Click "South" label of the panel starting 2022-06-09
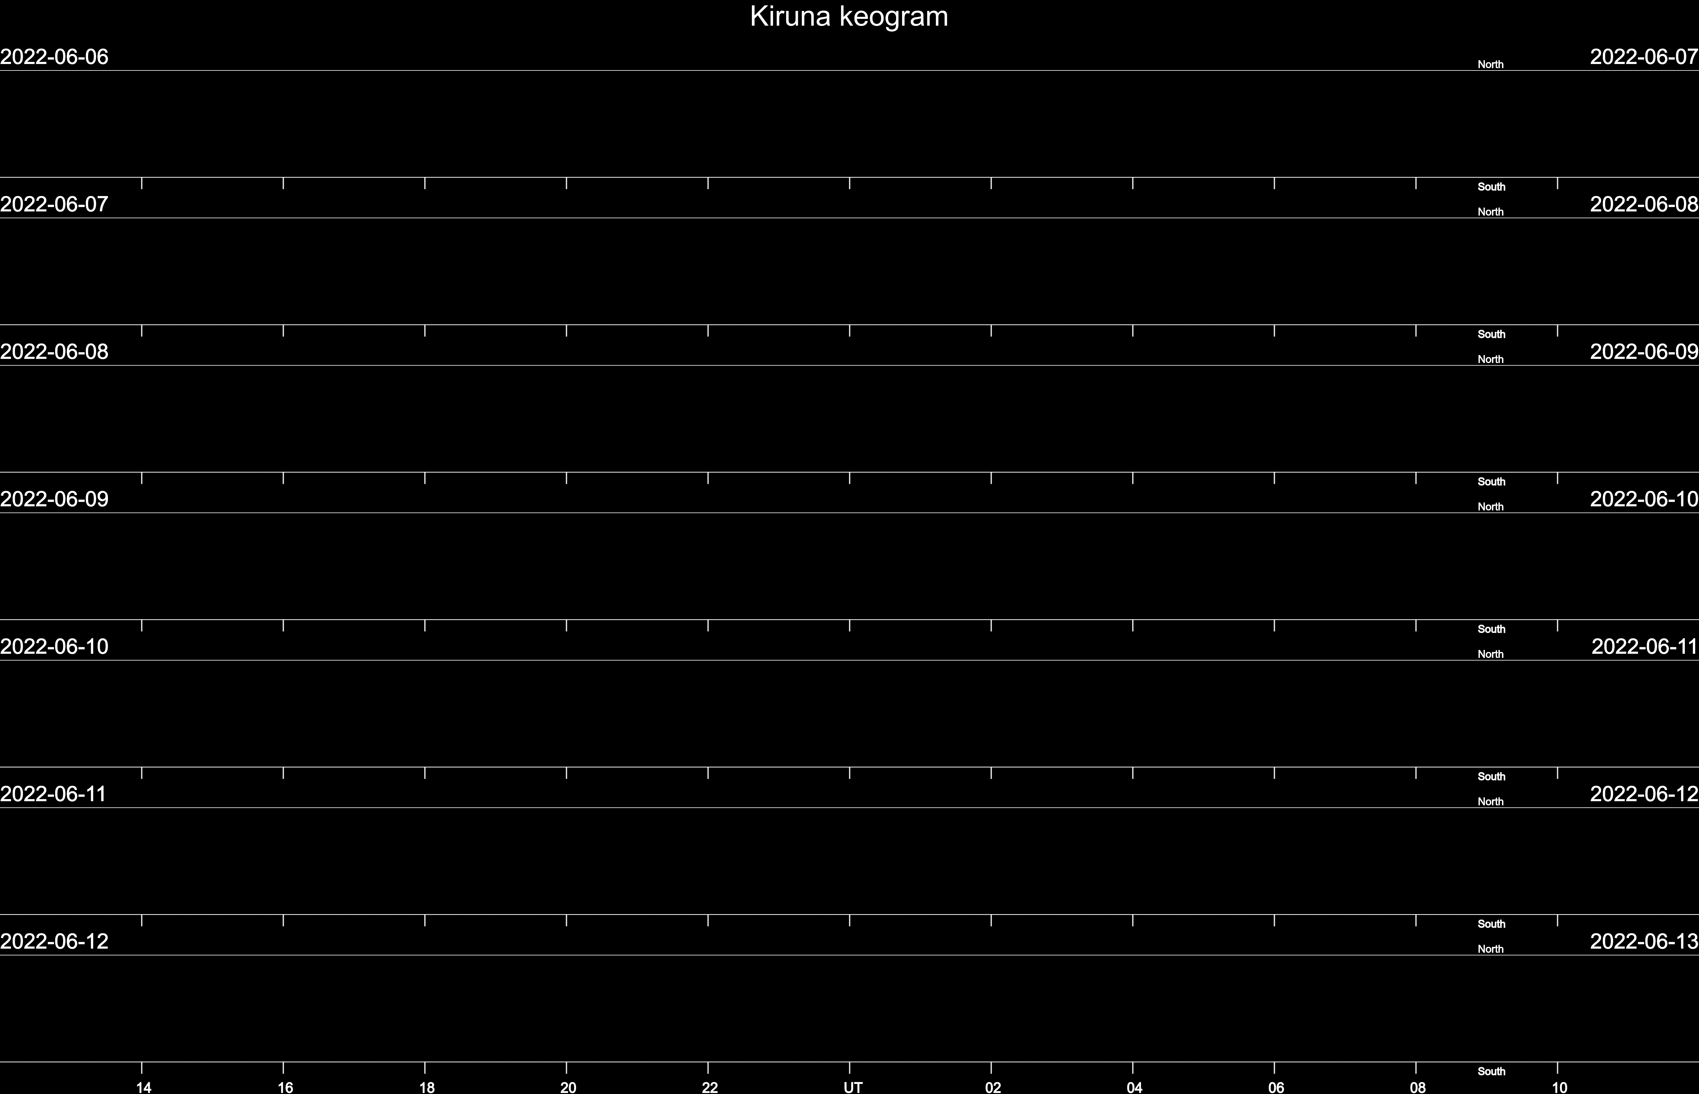This screenshot has width=1699, height=1094. 1492,629
